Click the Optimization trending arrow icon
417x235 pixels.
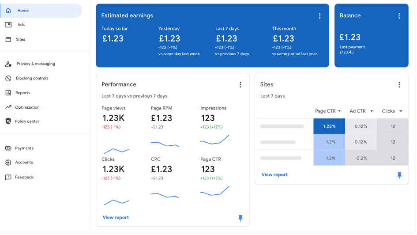point(8,107)
